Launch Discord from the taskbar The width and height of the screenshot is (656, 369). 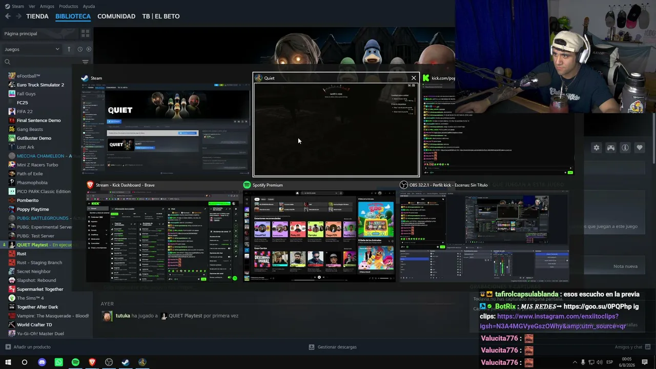click(42, 362)
